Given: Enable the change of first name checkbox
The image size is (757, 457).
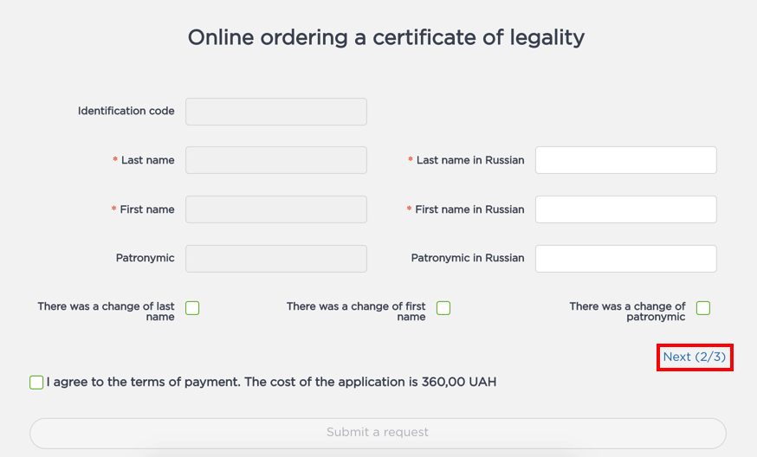Looking at the screenshot, I should [443, 308].
